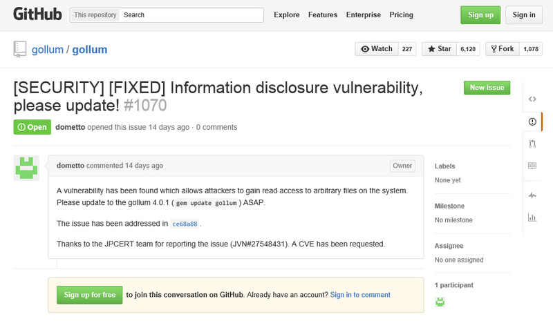The height and width of the screenshot is (330, 553).
Task: Open the Code tab icon in sidebar
Action: [532, 99]
